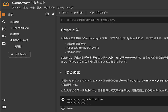Open the code snippets icon

(x=4, y=100)
